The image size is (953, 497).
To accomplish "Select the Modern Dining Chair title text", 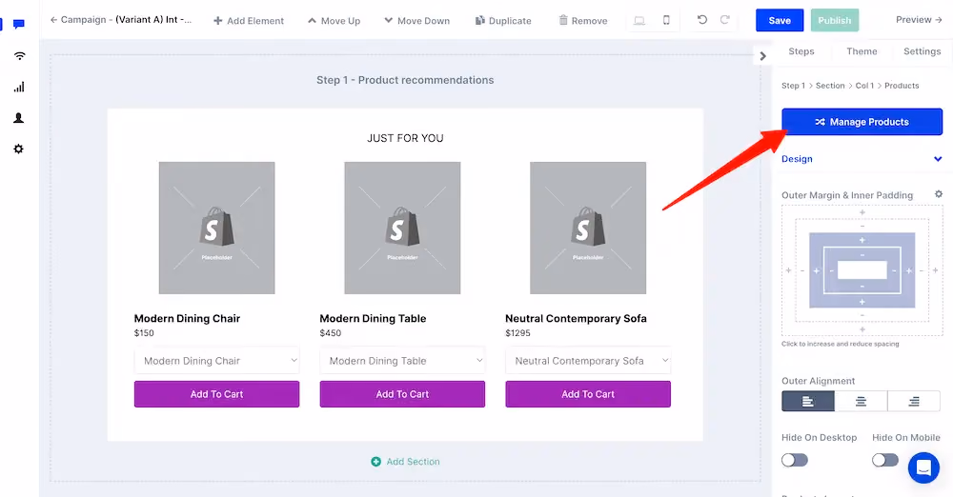I will click(x=187, y=318).
